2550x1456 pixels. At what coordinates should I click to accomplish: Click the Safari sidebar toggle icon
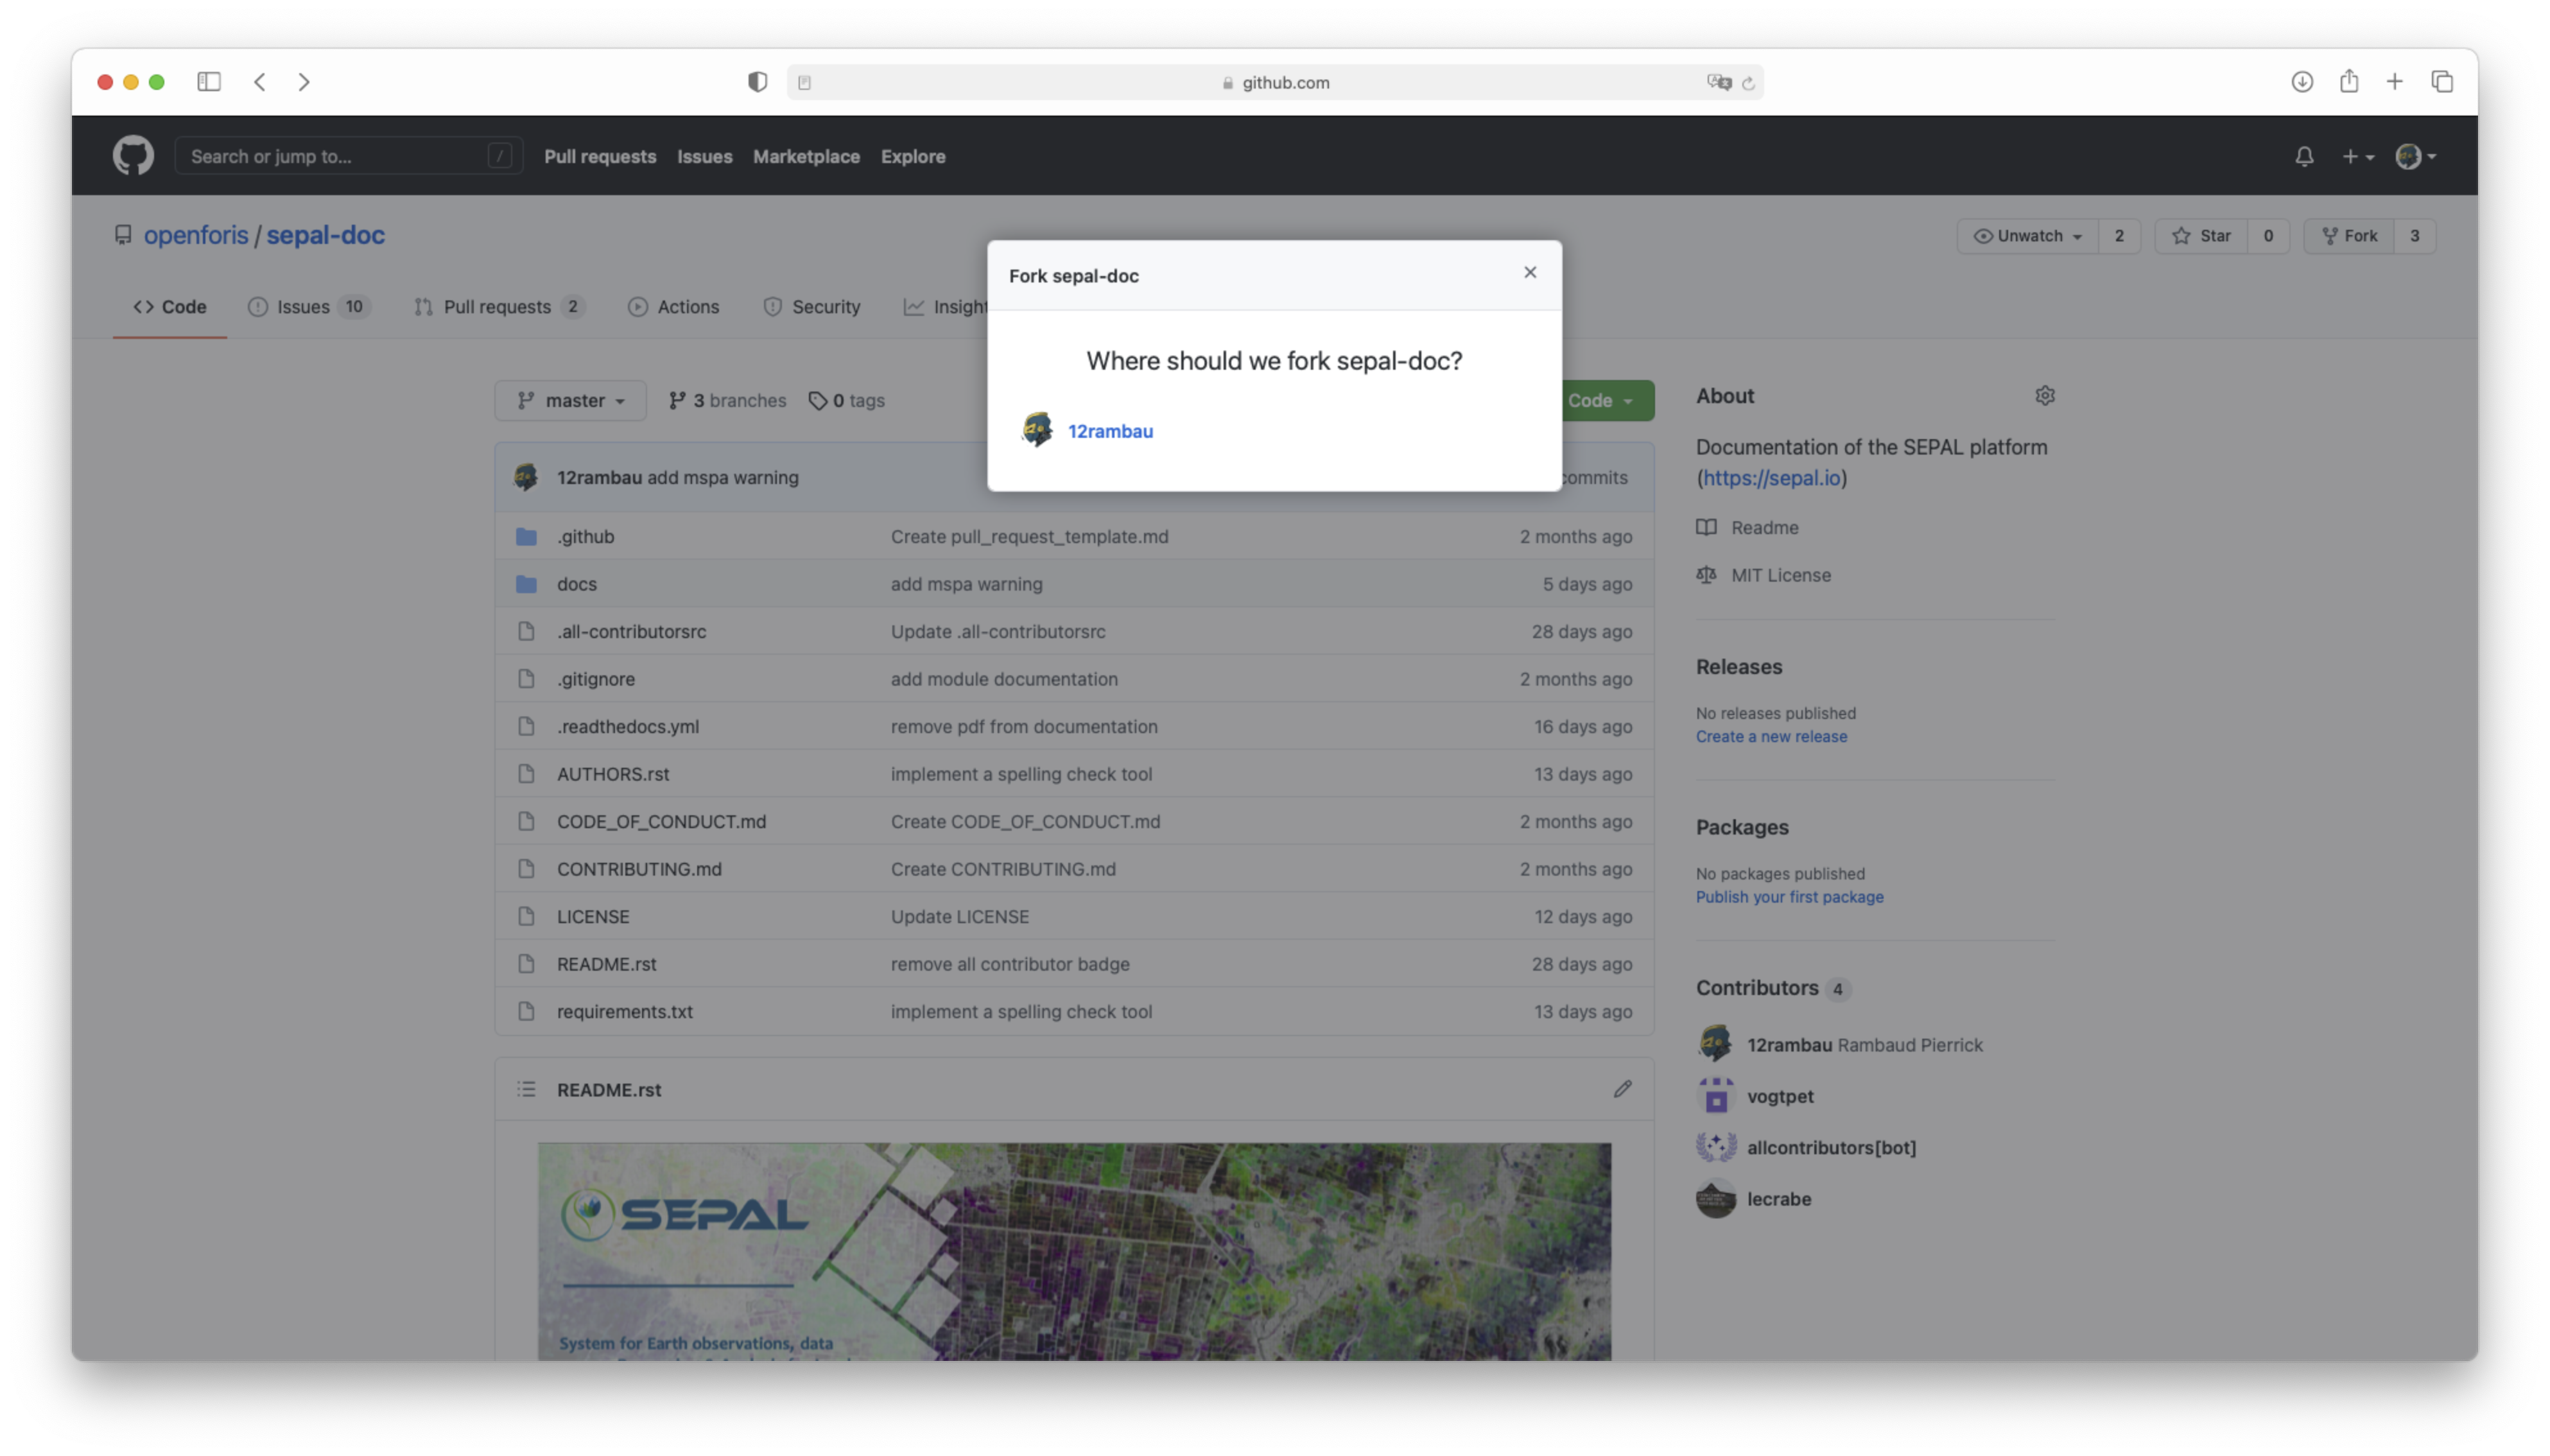(208, 82)
